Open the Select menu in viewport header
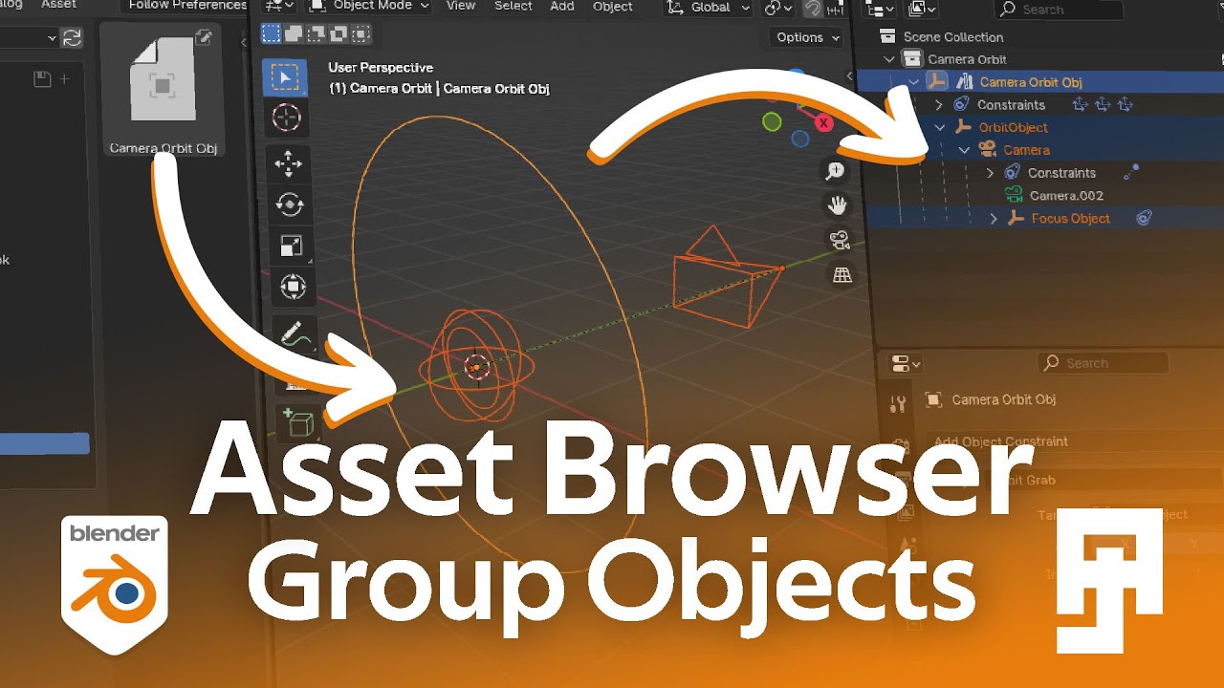Screen dimensions: 1224x688 coord(514,7)
